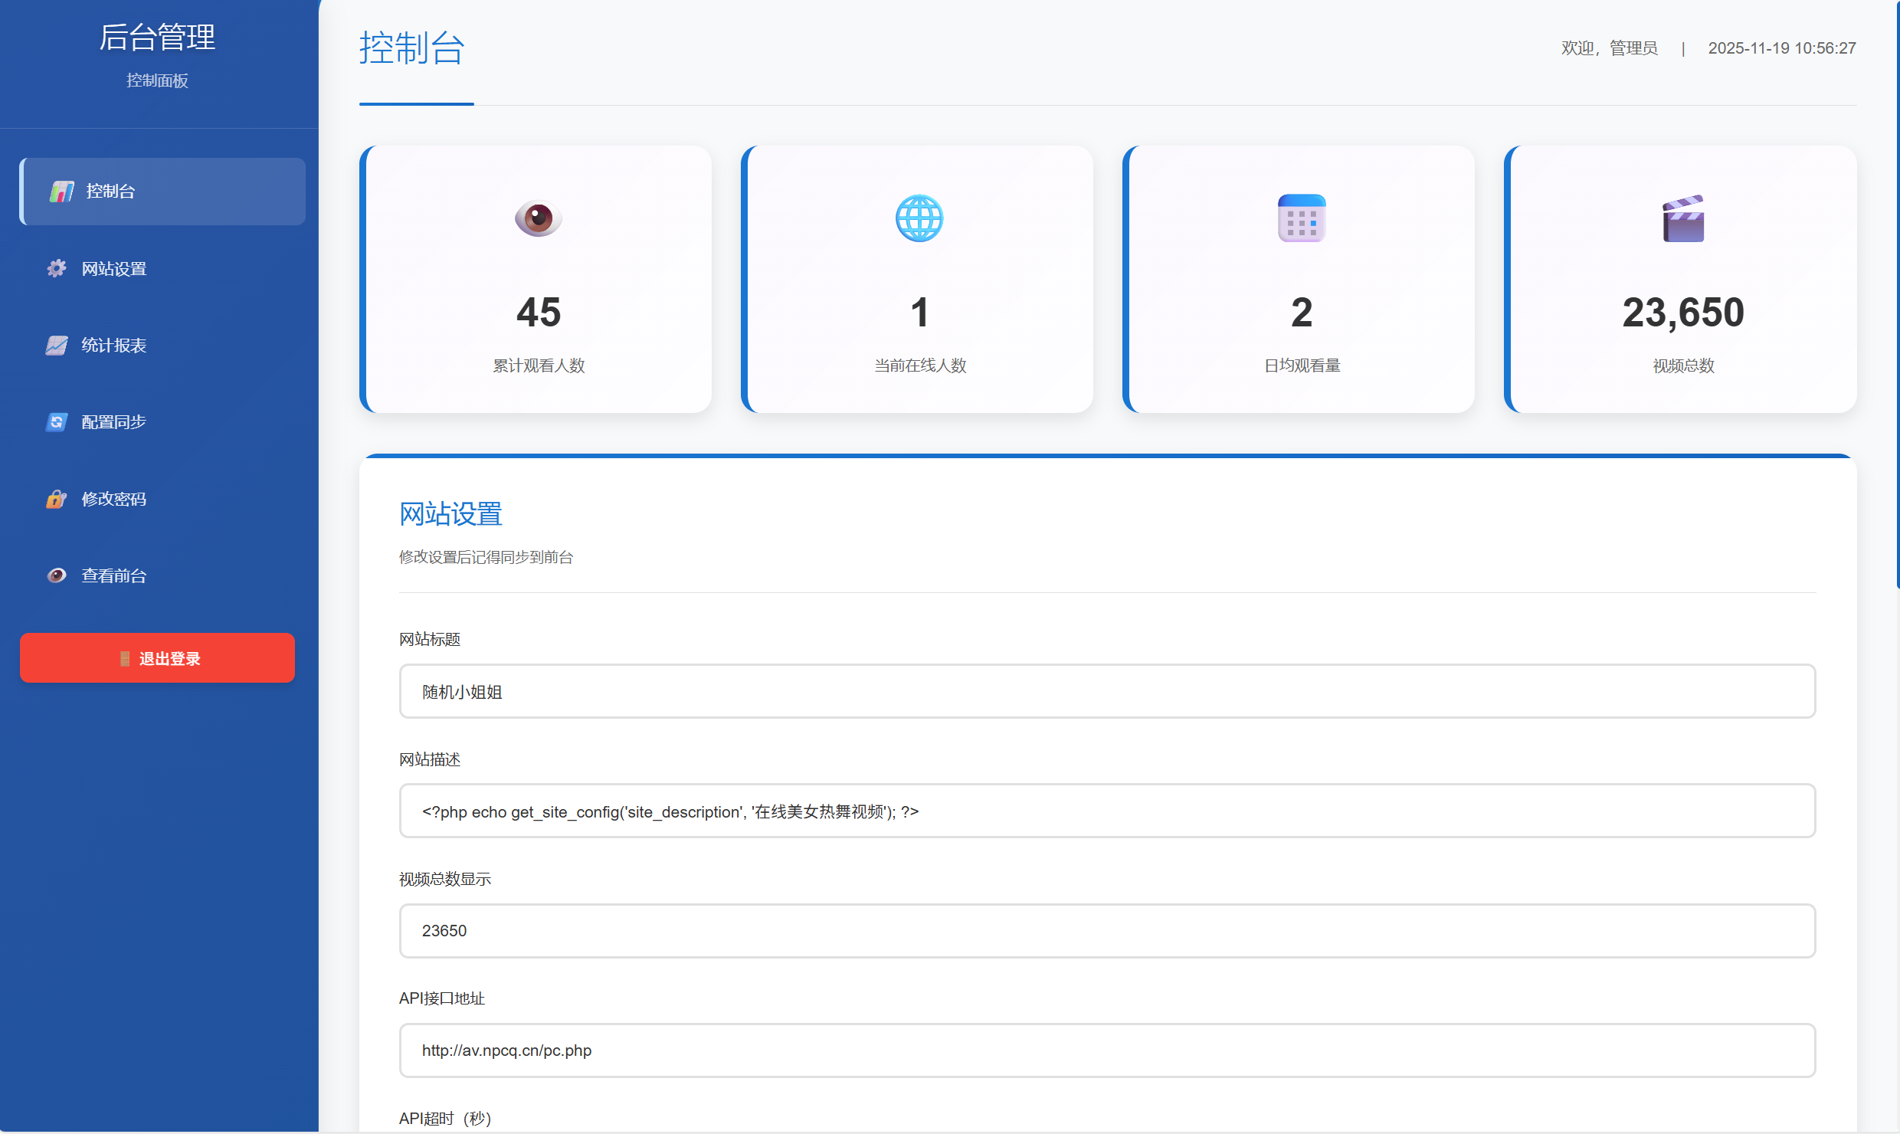
Task: Click the eye icon next to 查看前台
Action: 57,575
